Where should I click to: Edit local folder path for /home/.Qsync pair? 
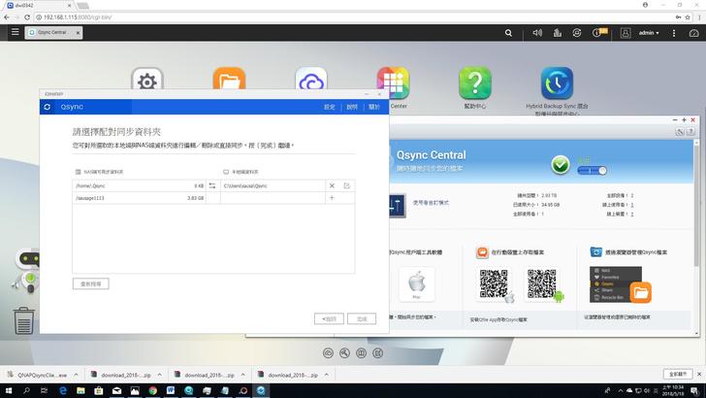[346, 185]
